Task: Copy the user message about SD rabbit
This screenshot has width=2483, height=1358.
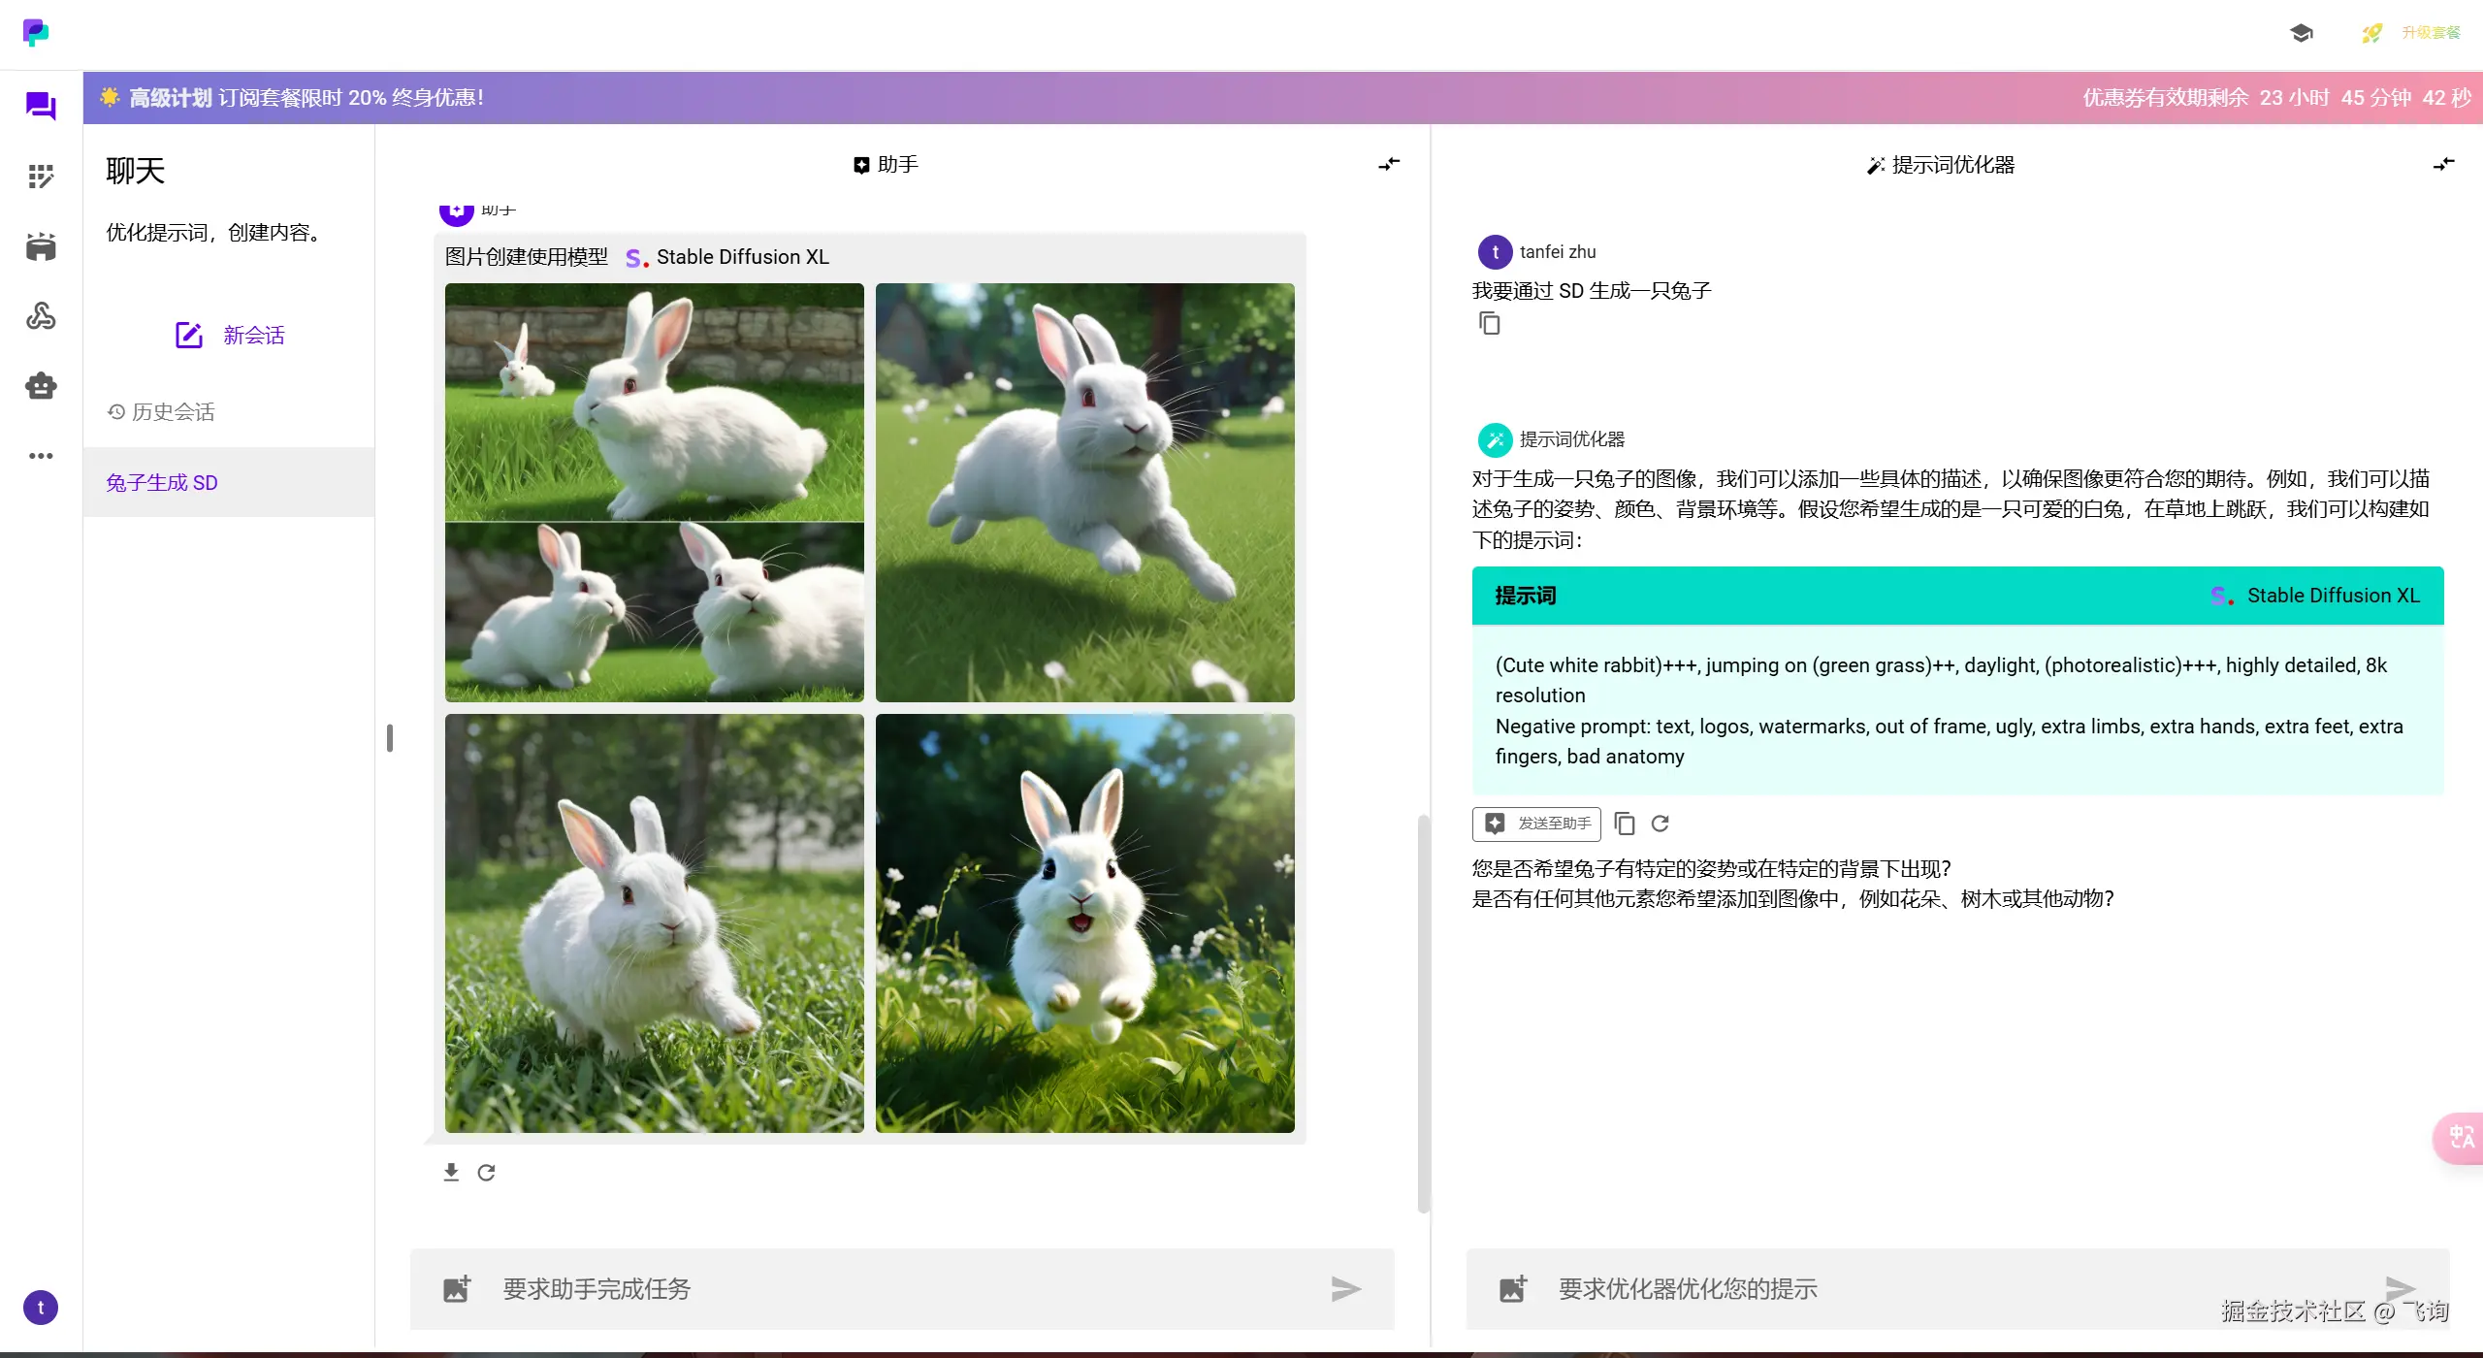Action: tap(1490, 324)
